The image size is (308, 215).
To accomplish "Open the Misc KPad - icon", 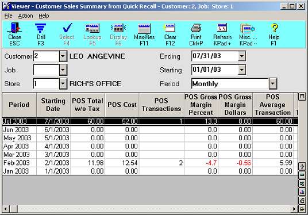I will (x=248, y=34).
